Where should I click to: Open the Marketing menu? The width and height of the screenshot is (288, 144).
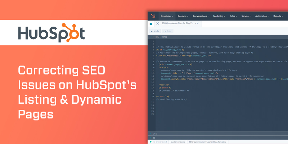point(219,16)
